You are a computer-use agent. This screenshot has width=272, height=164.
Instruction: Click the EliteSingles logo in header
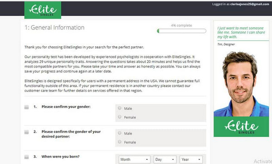point(43,10)
